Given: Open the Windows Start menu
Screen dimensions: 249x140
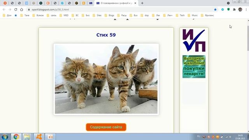Looking at the screenshot, I should (5, 136).
